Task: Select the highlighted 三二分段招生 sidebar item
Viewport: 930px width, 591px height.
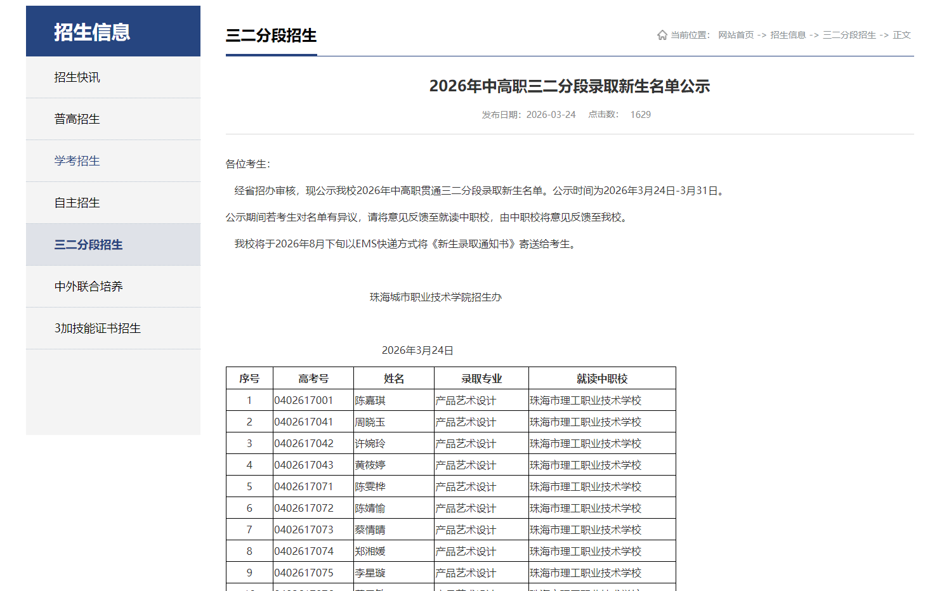Action: pyautogui.click(x=88, y=244)
